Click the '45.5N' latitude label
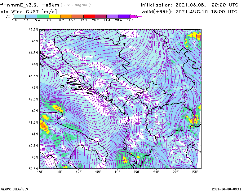 pos(33,29)
